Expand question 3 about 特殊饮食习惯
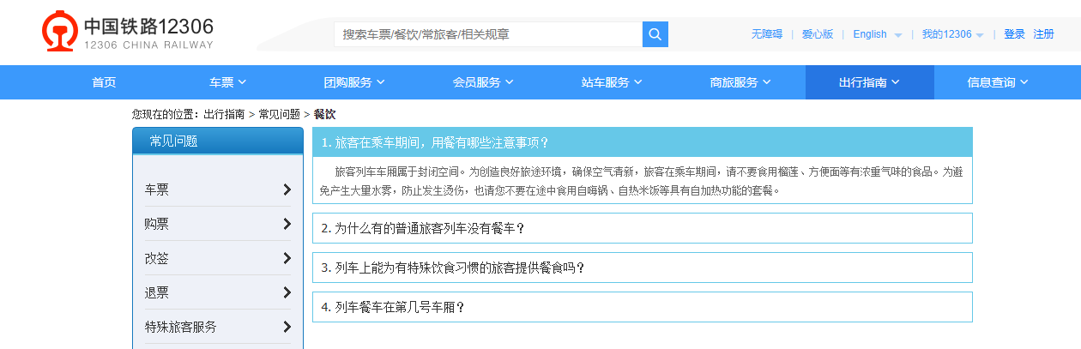Screen dimensions: 1081x349 (643, 268)
